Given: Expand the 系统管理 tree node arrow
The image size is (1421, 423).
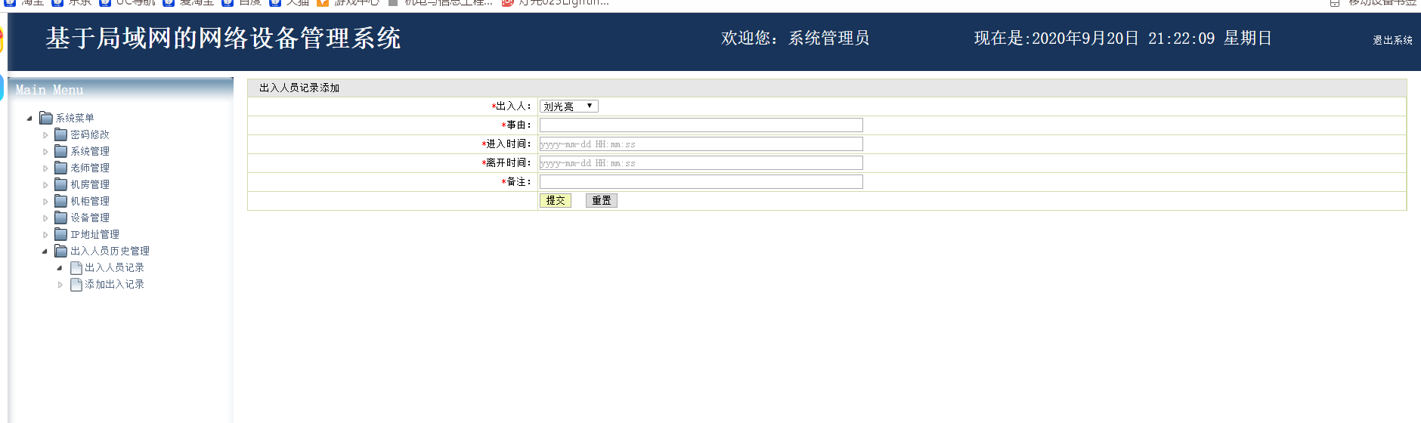Looking at the screenshot, I should pos(45,152).
